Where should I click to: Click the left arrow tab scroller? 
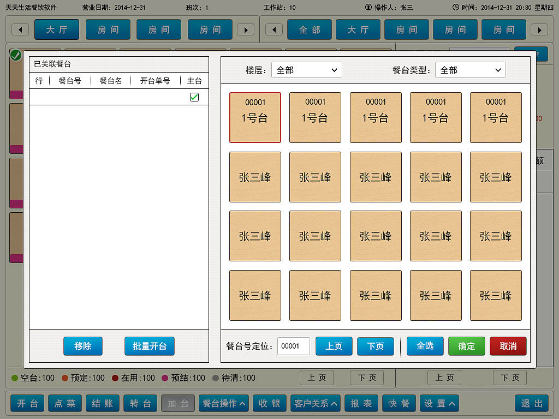tap(20, 29)
